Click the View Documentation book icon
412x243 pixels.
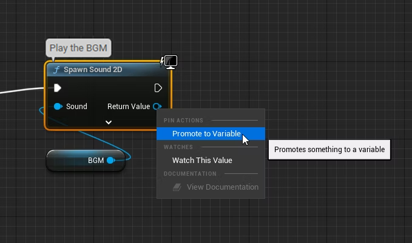pos(177,187)
